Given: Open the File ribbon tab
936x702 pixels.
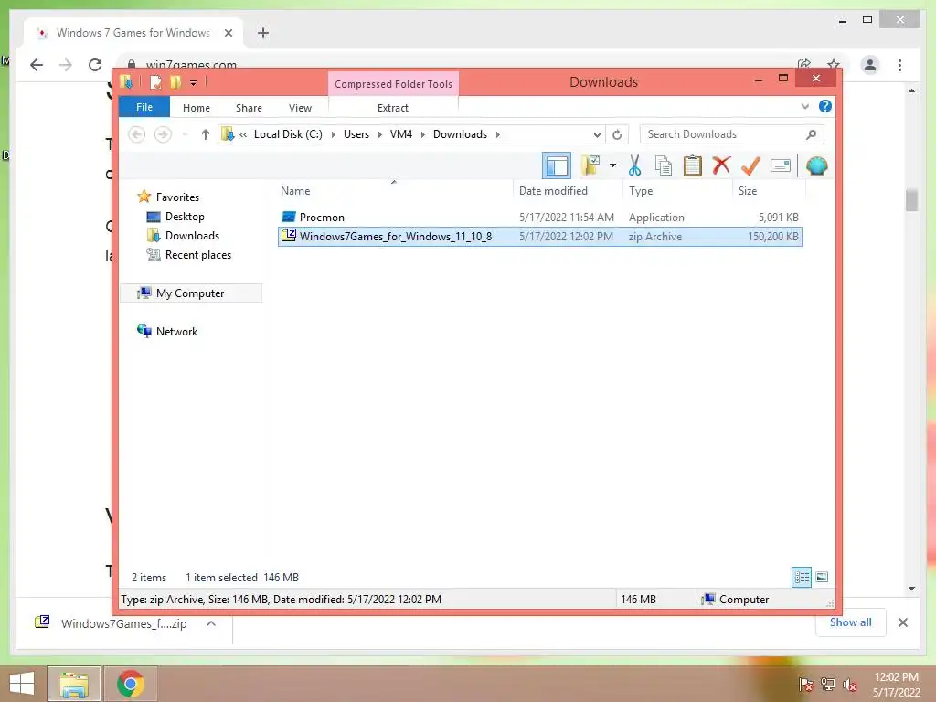Looking at the screenshot, I should click(x=144, y=107).
